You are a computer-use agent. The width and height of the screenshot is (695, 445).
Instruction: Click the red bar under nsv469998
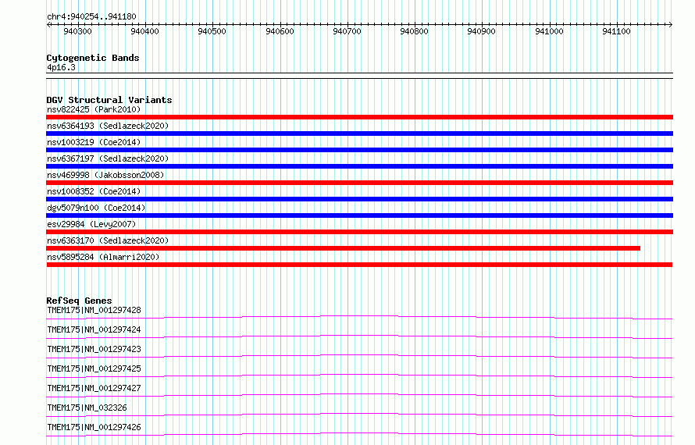point(359,183)
